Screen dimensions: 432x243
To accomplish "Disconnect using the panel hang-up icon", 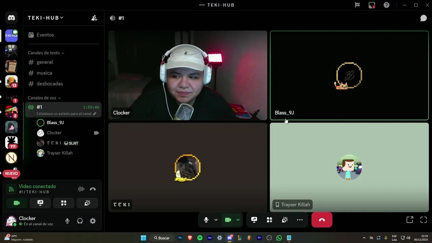I will [x=93, y=189].
